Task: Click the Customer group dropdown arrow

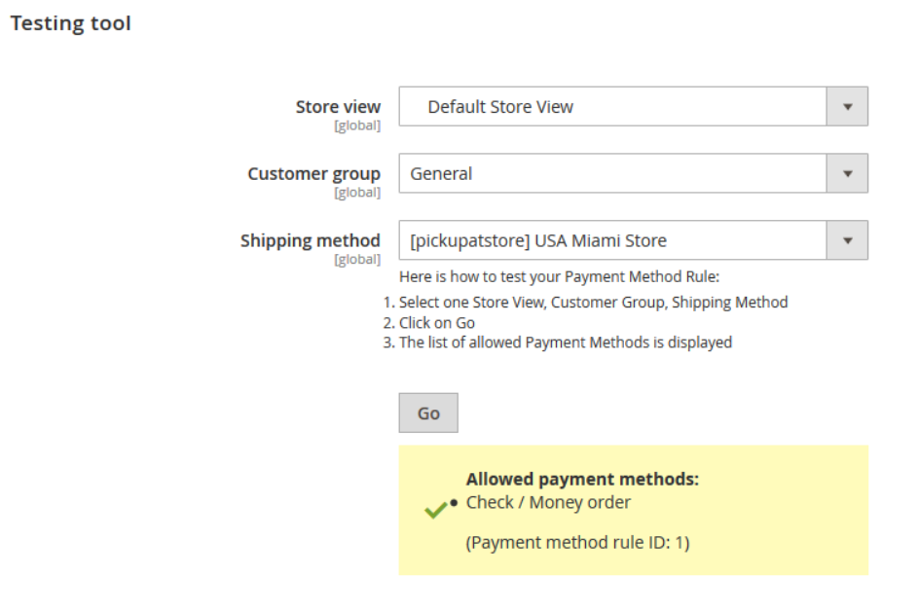Action: tap(847, 174)
